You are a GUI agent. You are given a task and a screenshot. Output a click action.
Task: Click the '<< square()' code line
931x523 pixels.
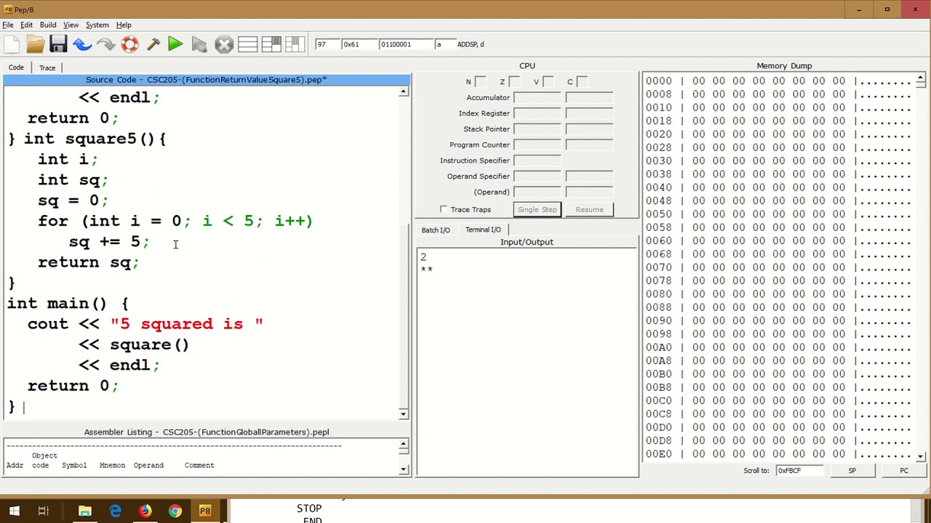134,345
